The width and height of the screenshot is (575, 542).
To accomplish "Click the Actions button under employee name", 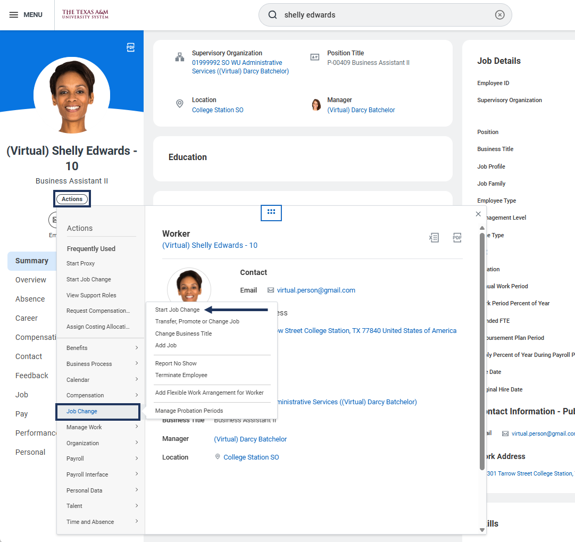I will (72, 199).
